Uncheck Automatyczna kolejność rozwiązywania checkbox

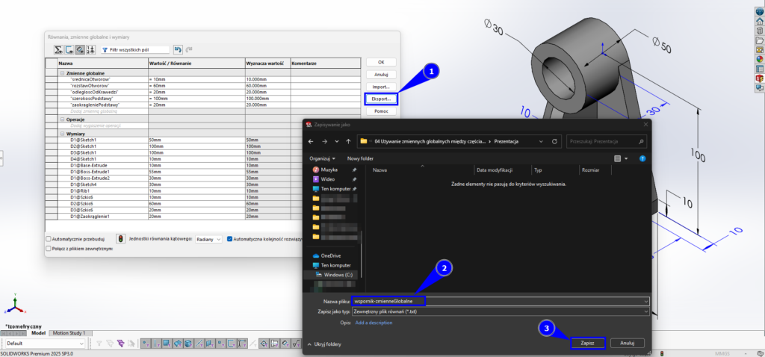(229, 239)
